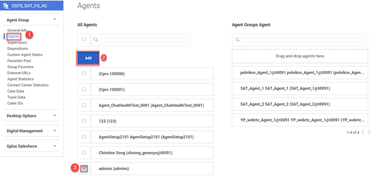
Task: Select polnikov_Agent_1@t0091 in group list
Action: coord(300,73)
